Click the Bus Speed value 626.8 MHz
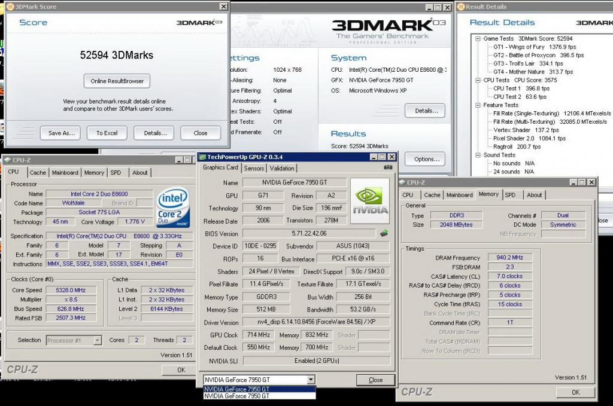The image size is (613, 406). pyautogui.click(x=71, y=309)
